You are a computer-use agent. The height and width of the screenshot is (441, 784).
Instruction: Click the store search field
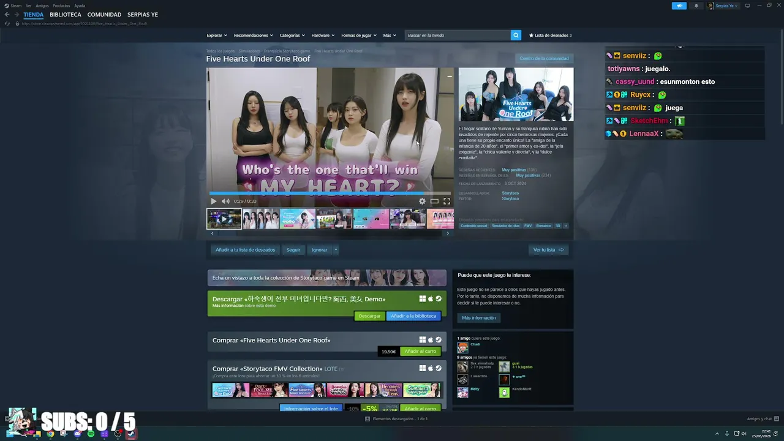coord(458,36)
